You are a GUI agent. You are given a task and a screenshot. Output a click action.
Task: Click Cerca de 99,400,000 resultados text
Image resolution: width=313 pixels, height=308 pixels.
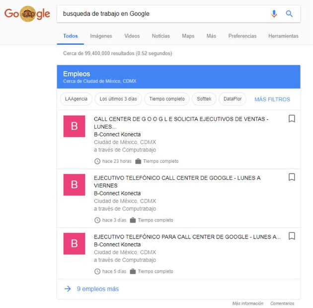[x=118, y=53]
